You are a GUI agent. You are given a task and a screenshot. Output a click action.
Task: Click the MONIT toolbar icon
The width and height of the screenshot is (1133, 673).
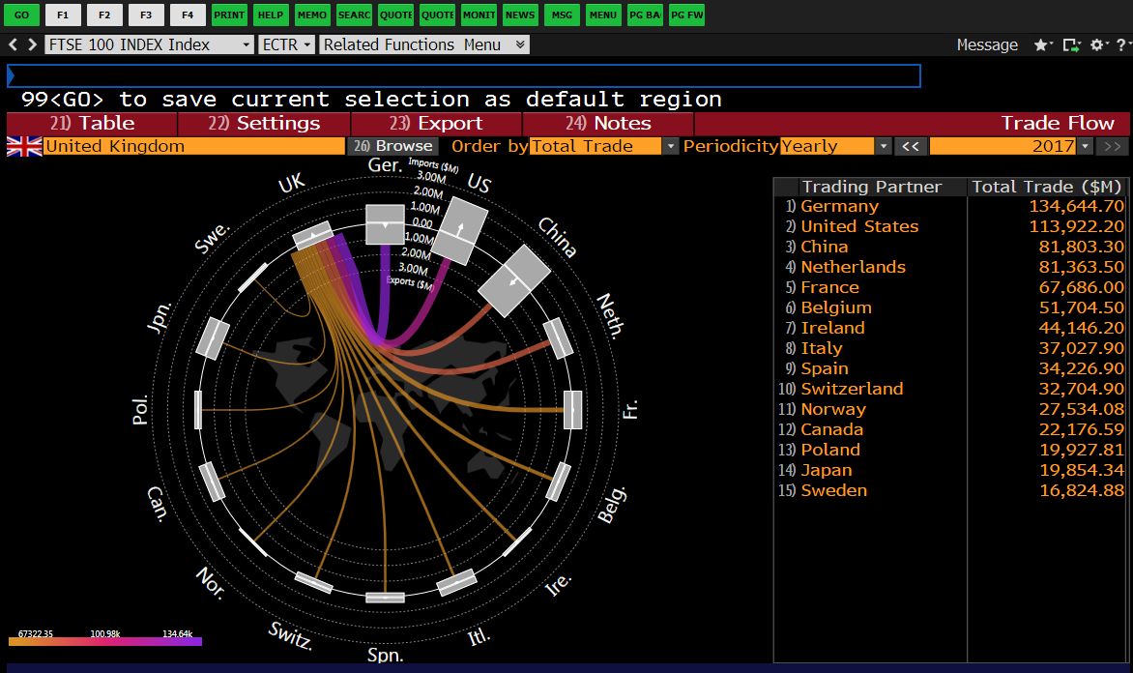[479, 15]
